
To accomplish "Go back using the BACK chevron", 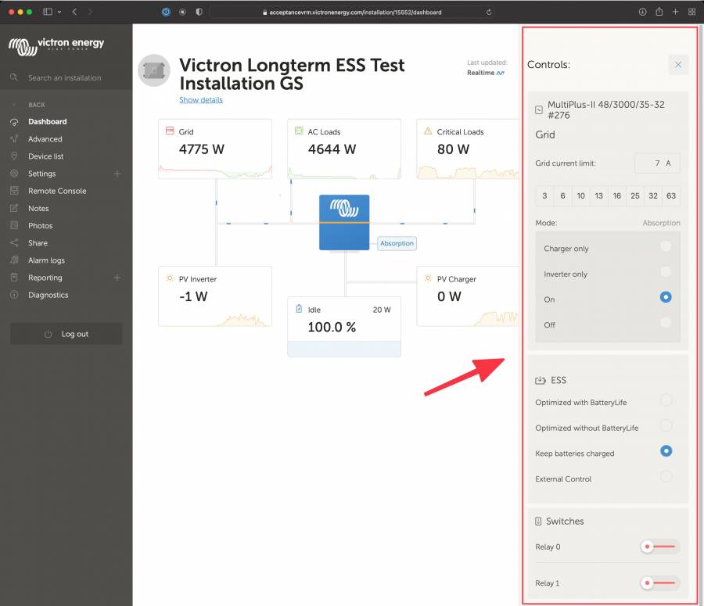I will pyautogui.click(x=14, y=105).
